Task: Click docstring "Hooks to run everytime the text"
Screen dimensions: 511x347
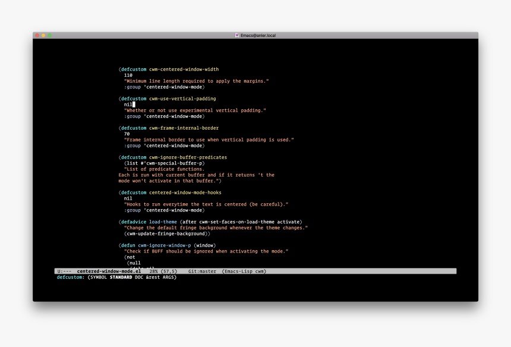Action: click(x=206, y=204)
